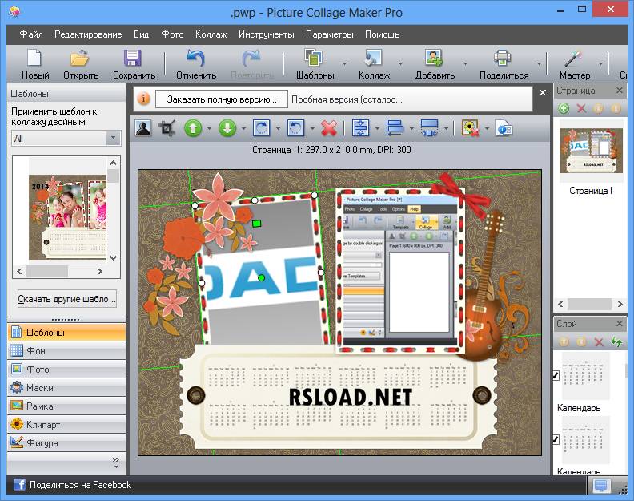Open the Инструменты menu
Screen dimensions: 634x501
pyautogui.click(x=266, y=34)
